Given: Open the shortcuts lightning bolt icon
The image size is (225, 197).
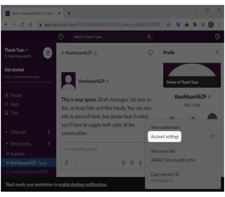Looking at the screenshot, I should click(67, 163).
